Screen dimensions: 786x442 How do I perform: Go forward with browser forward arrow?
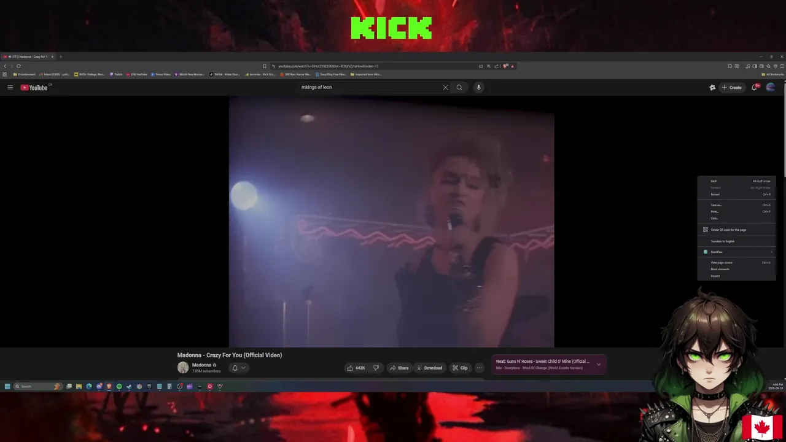[12, 66]
